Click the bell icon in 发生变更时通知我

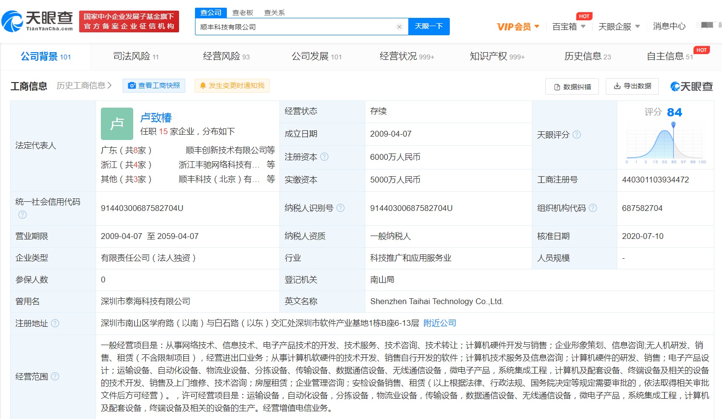(203, 85)
